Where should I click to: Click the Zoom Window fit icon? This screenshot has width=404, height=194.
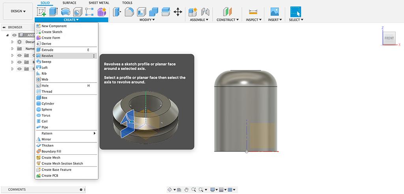201,190
